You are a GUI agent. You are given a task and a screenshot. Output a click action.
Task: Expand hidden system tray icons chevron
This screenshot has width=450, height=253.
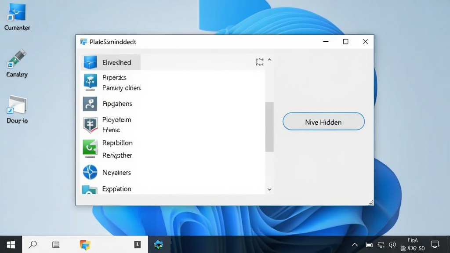(x=355, y=245)
